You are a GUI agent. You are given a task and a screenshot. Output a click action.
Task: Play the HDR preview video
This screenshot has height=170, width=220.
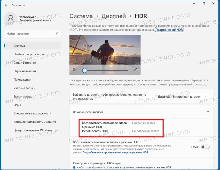(x=75, y=69)
